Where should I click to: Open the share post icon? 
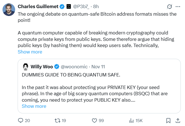click(177, 120)
